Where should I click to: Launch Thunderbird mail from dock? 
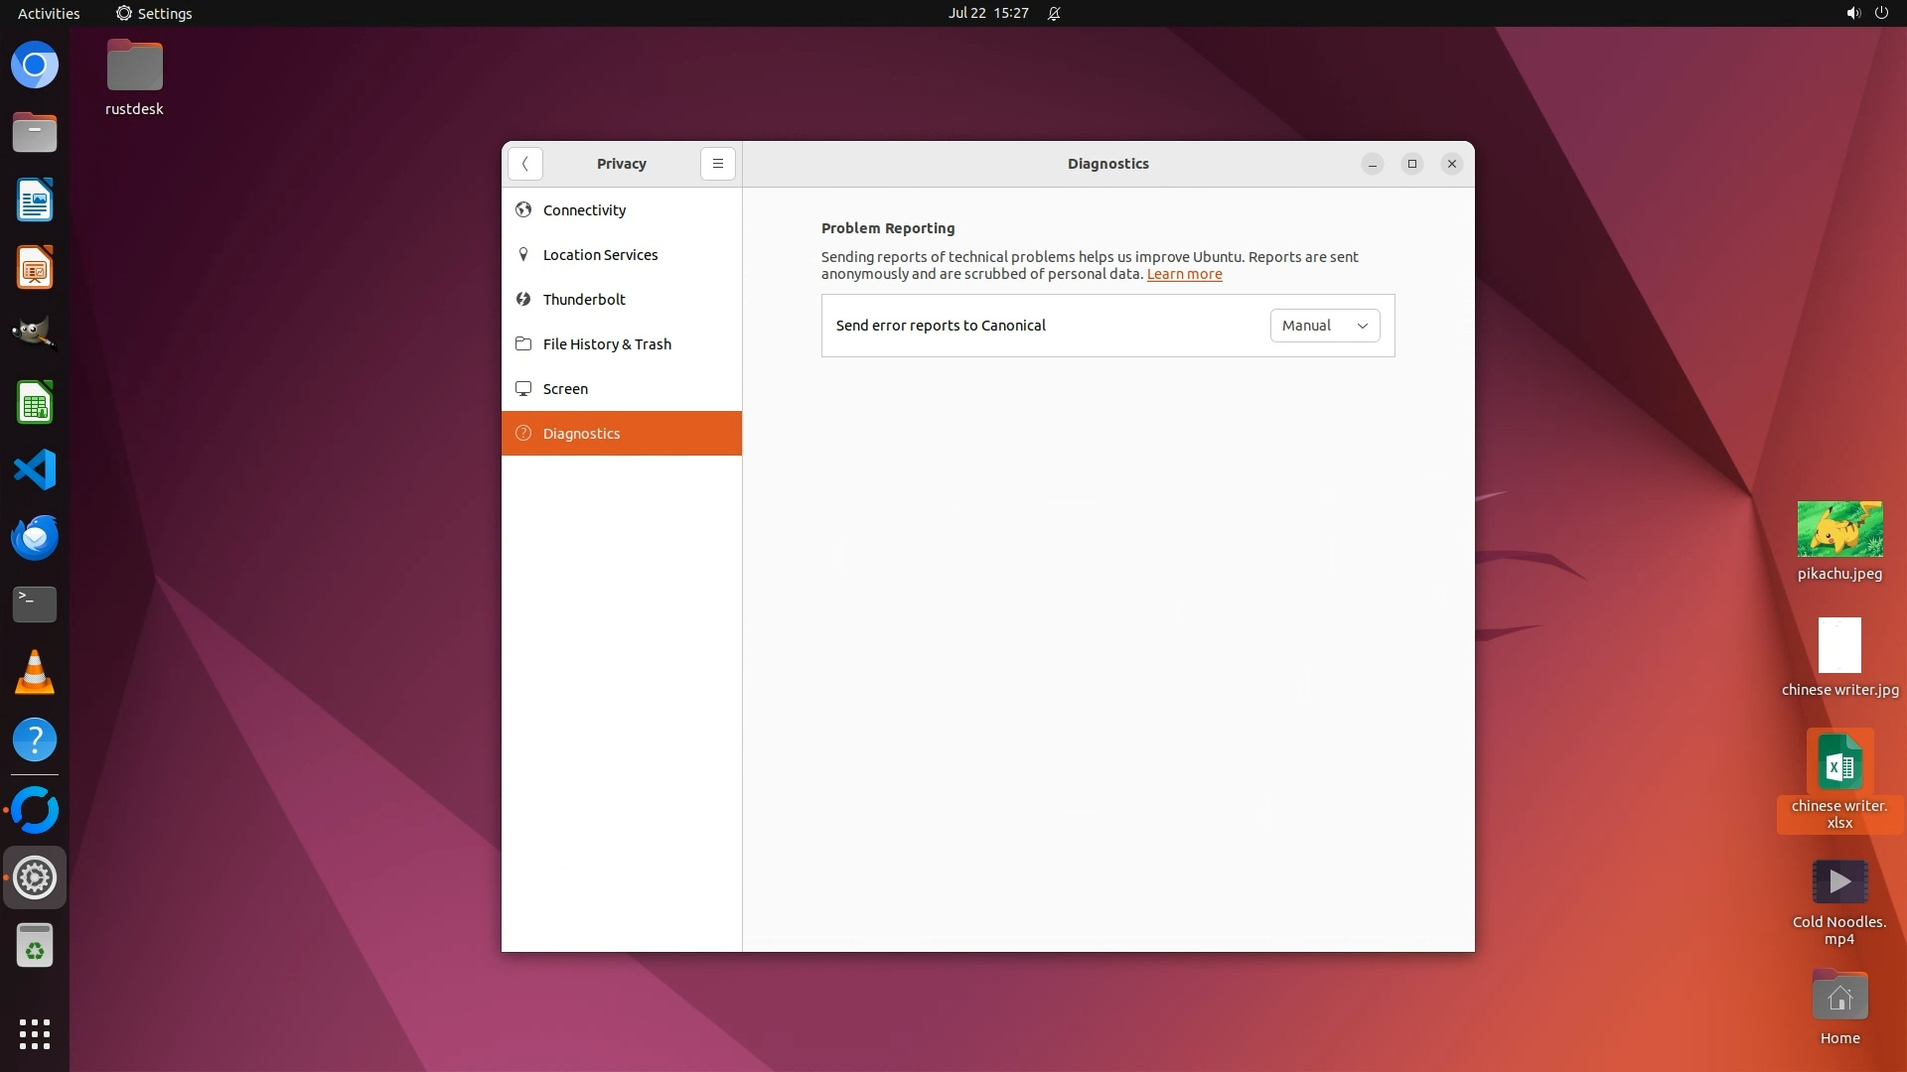(35, 537)
